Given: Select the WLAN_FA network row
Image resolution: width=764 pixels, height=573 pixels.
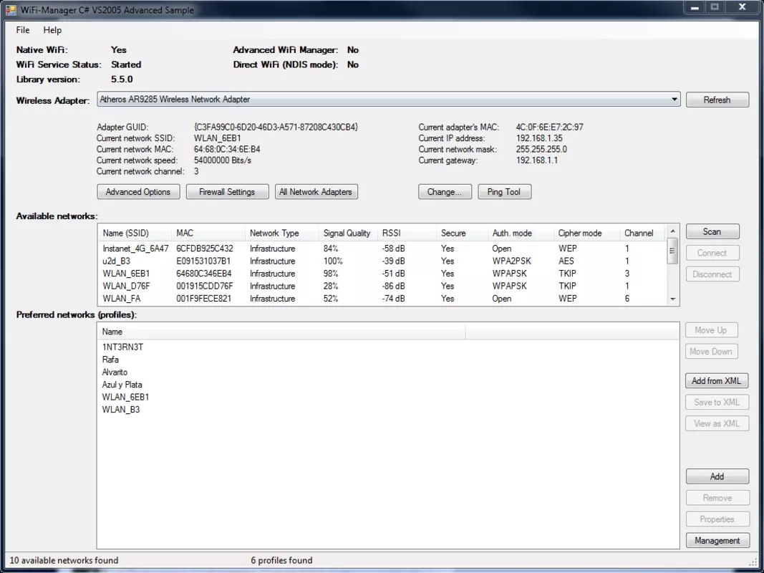Looking at the screenshot, I should (x=382, y=299).
